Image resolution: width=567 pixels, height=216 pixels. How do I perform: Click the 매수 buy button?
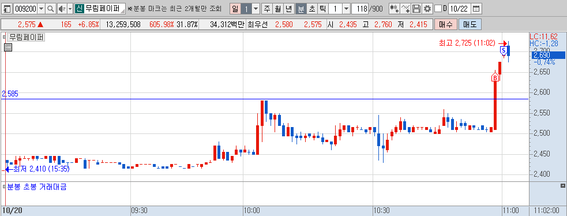(x=445, y=25)
